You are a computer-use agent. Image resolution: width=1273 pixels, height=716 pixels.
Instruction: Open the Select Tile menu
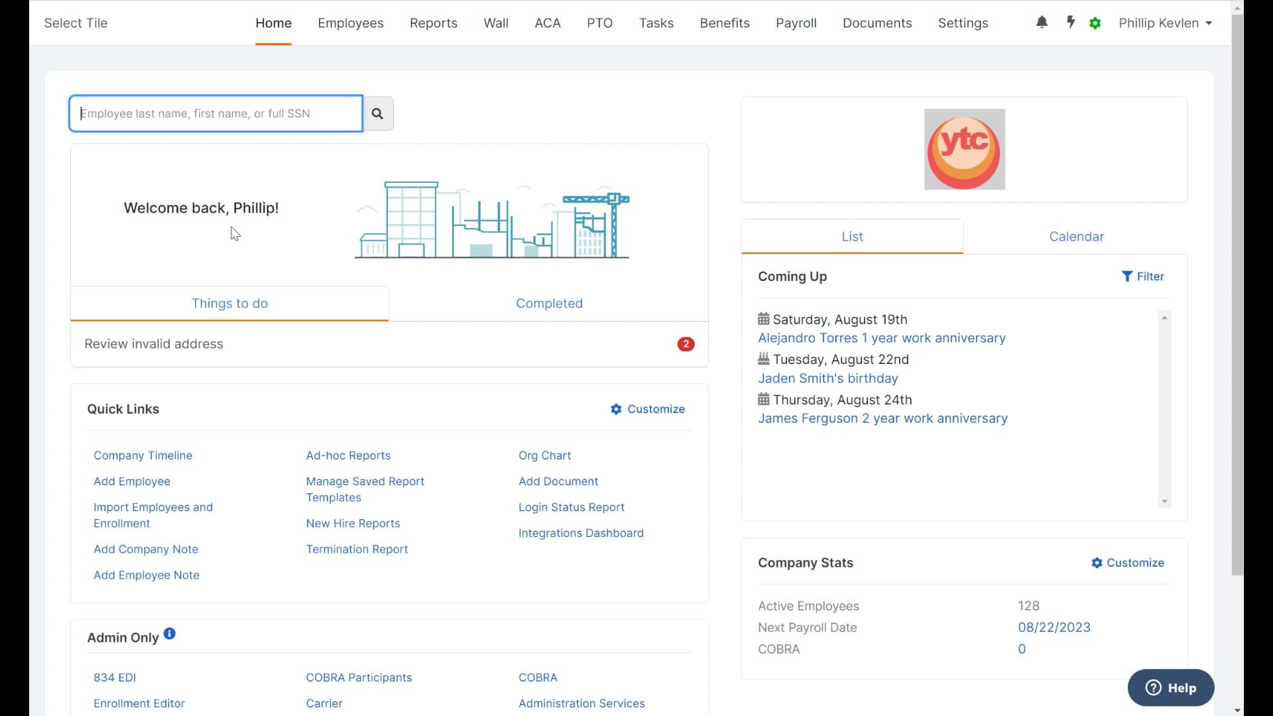[x=75, y=23]
